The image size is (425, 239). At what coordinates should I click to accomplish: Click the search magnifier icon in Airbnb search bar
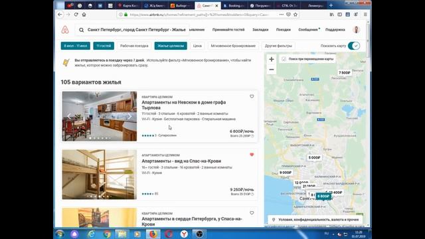pyautogui.click(x=81, y=30)
